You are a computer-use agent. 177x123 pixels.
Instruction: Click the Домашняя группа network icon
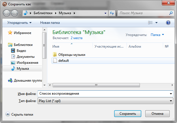pos(10,80)
